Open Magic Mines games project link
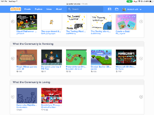154x115 pixels. tap(27, 67)
